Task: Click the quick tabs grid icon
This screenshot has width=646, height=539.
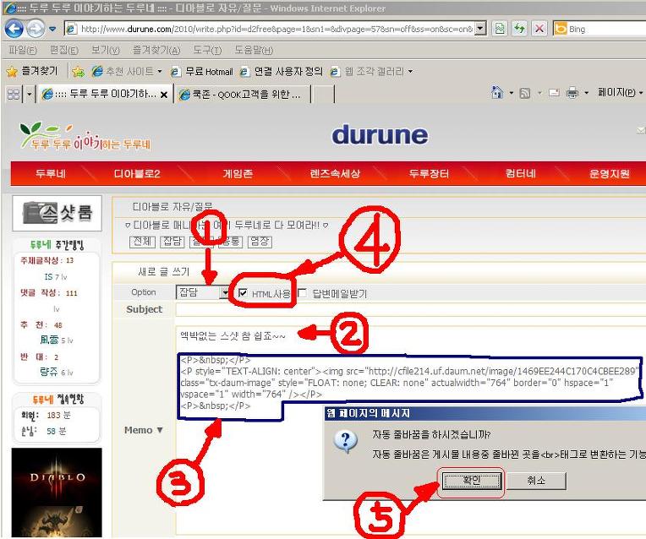Action: (x=14, y=95)
